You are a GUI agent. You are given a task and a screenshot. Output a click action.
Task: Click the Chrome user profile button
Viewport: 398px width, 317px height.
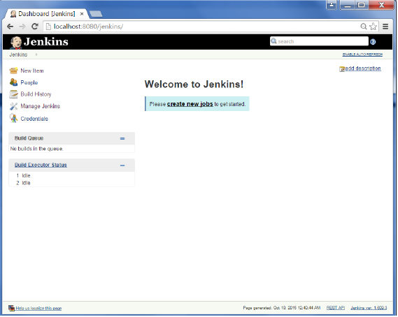pyautogui.click(x=332, y=5)
